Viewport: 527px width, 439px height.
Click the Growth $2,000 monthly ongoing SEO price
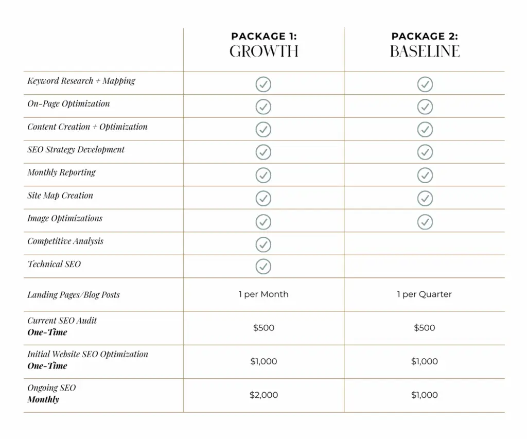click(x=263, y=395)
